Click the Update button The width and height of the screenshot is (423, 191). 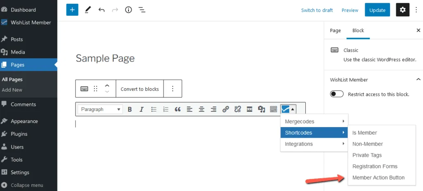click(x=377, y=10)
